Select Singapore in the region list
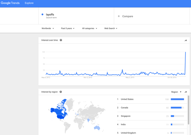The image size is (191, 135). [125, 116]
